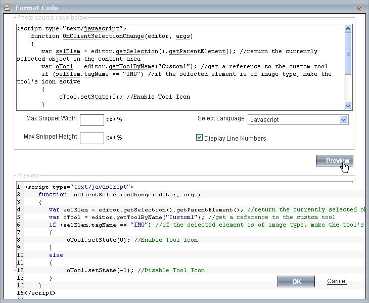
Task: Click preview line 5 var oTool
Action: 192,217
